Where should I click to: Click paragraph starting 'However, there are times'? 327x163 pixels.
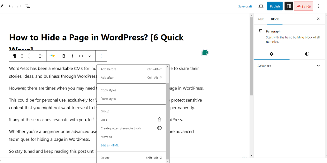point(106,88)
